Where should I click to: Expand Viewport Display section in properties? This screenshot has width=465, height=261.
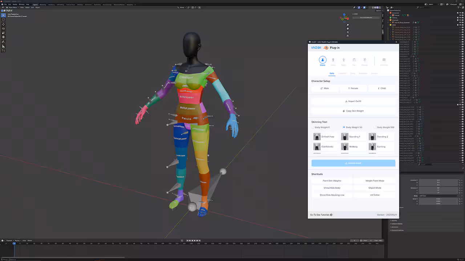(396, 224)
